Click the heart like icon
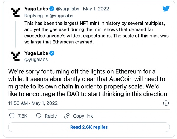The image size is (177, 139). point(12,116)
